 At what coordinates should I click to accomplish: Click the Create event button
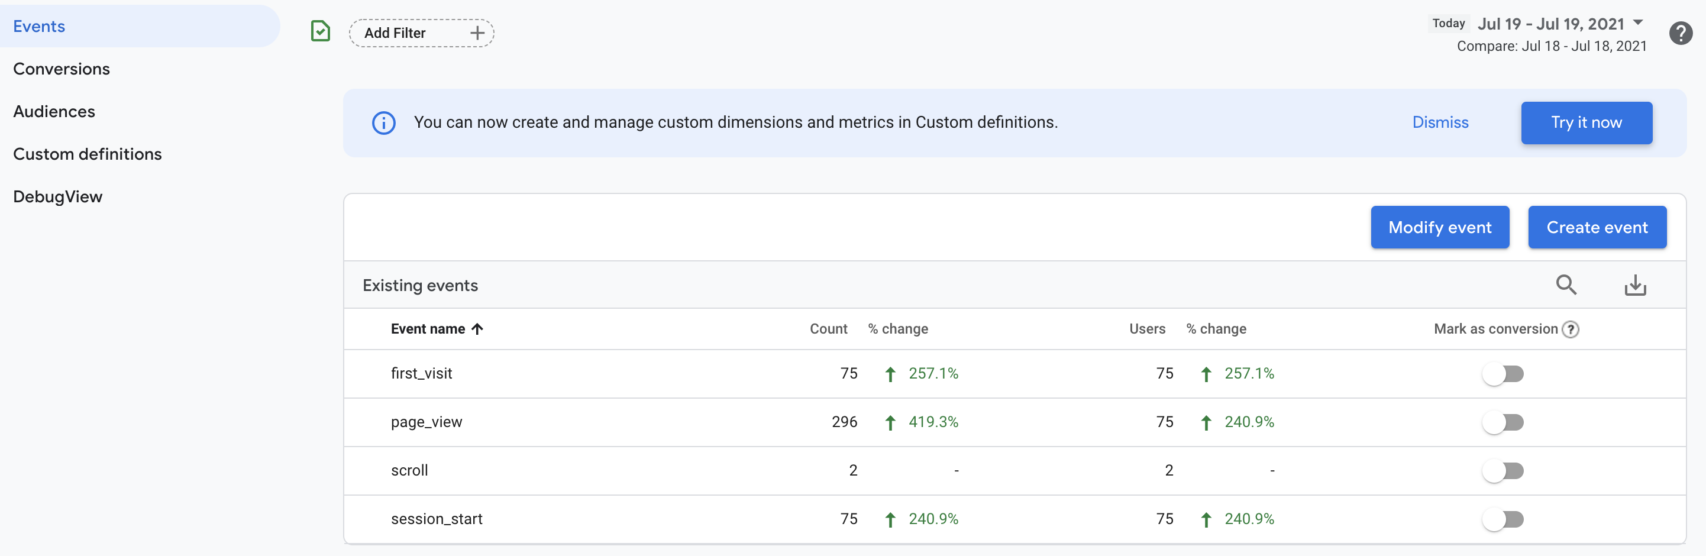click(1597, 227)
